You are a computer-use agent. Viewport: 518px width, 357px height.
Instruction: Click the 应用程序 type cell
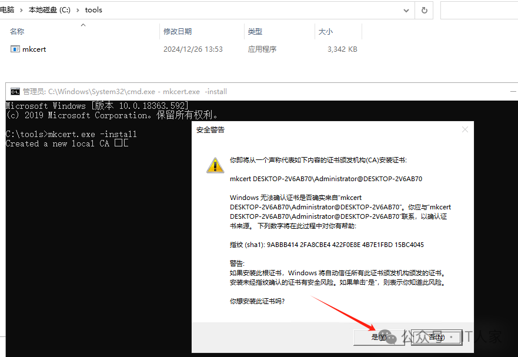point(262,49)
